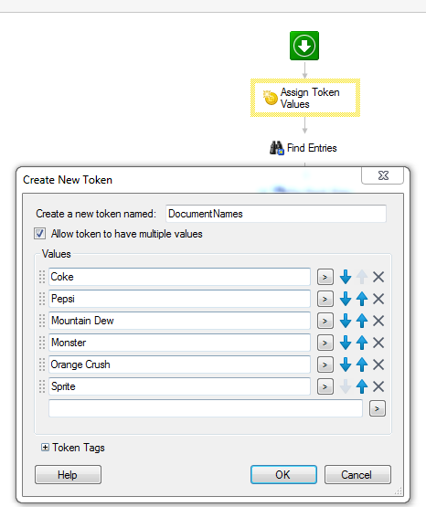Select the Assign Token Values activity
This screenshot has width=426, height=507.
click(x=305, y=98)
